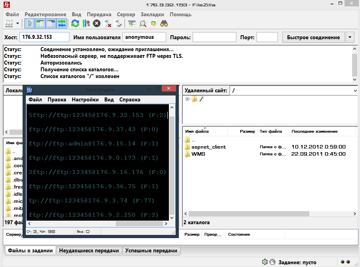Open the quick connect history dropdown arrow
This screenshot has width=360, height=267.
coord(350,37)
